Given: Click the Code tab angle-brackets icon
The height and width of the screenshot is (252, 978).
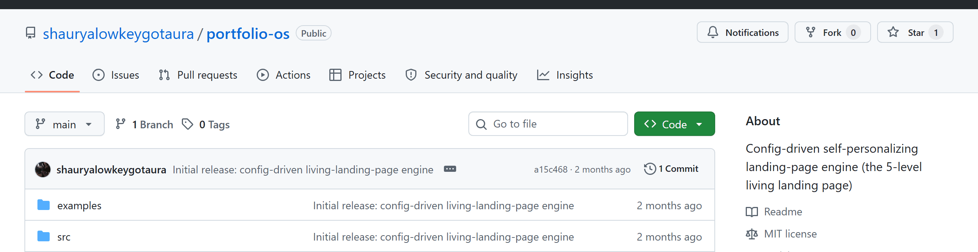Looking at the screenshot, I should 37,75.
